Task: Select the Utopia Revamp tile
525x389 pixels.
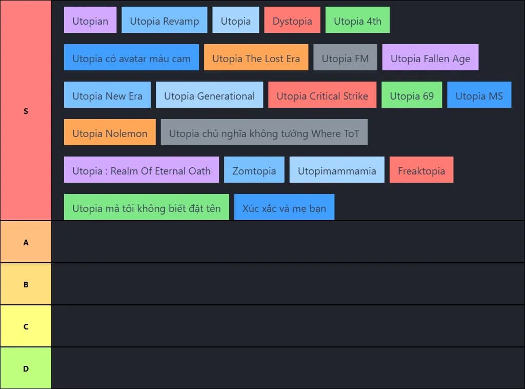Action: tap(164, 20)
